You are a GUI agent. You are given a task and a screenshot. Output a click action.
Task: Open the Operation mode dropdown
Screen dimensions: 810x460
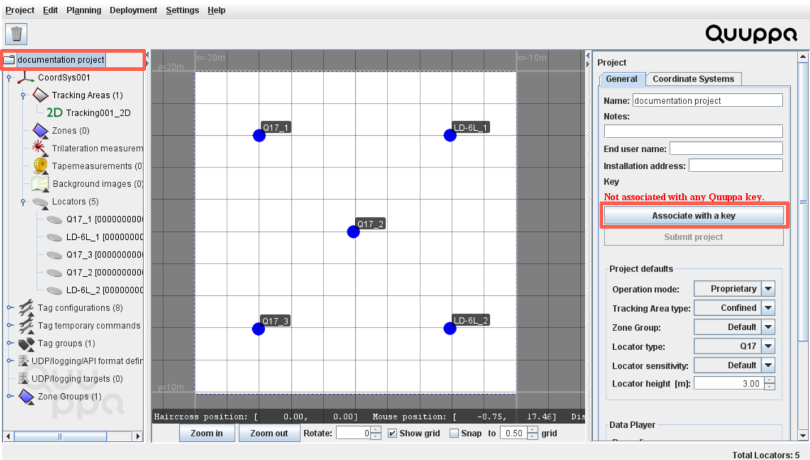(x=768, y=289)
